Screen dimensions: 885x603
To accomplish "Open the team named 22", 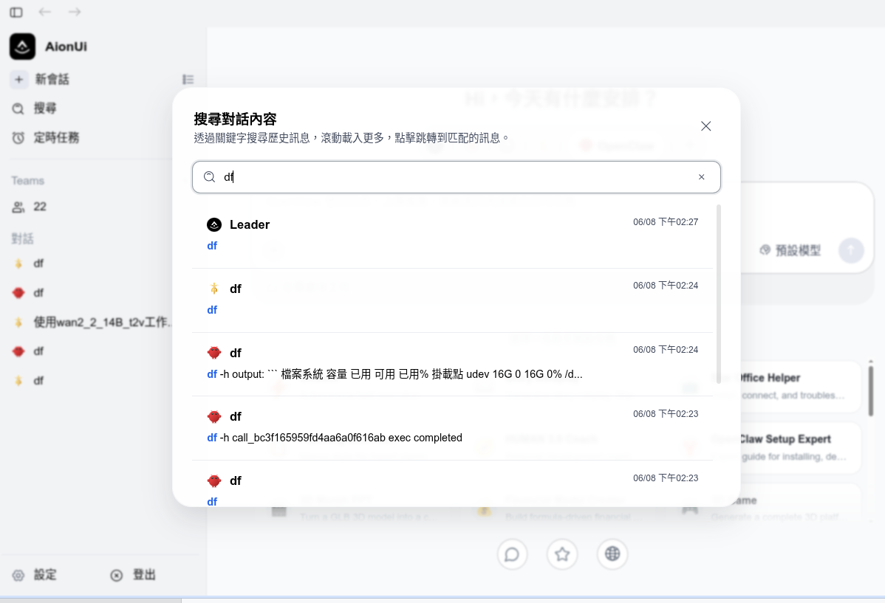I will click(x=39, y=207).
